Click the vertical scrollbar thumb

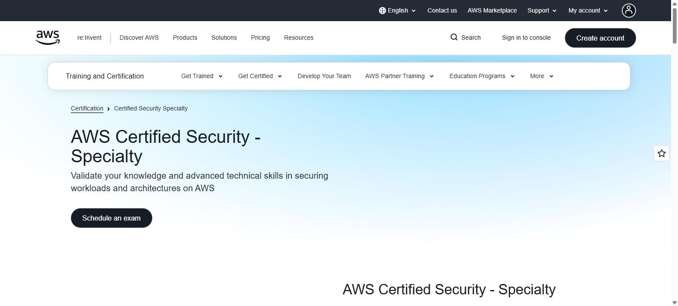click(x=675, y=25)
